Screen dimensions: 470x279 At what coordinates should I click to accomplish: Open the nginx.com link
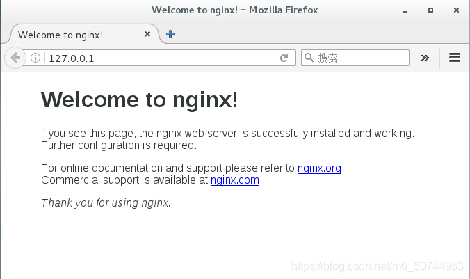pyautogui.click(x=235, y=180)
